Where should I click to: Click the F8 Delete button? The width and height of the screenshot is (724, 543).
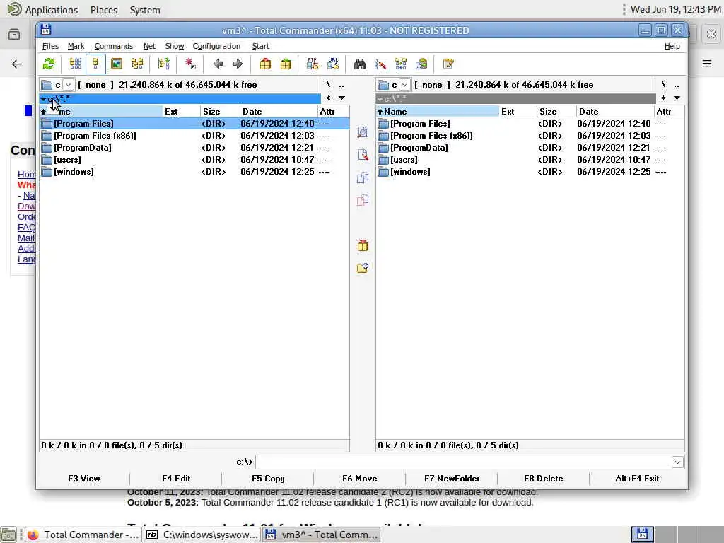pos(544,479)
